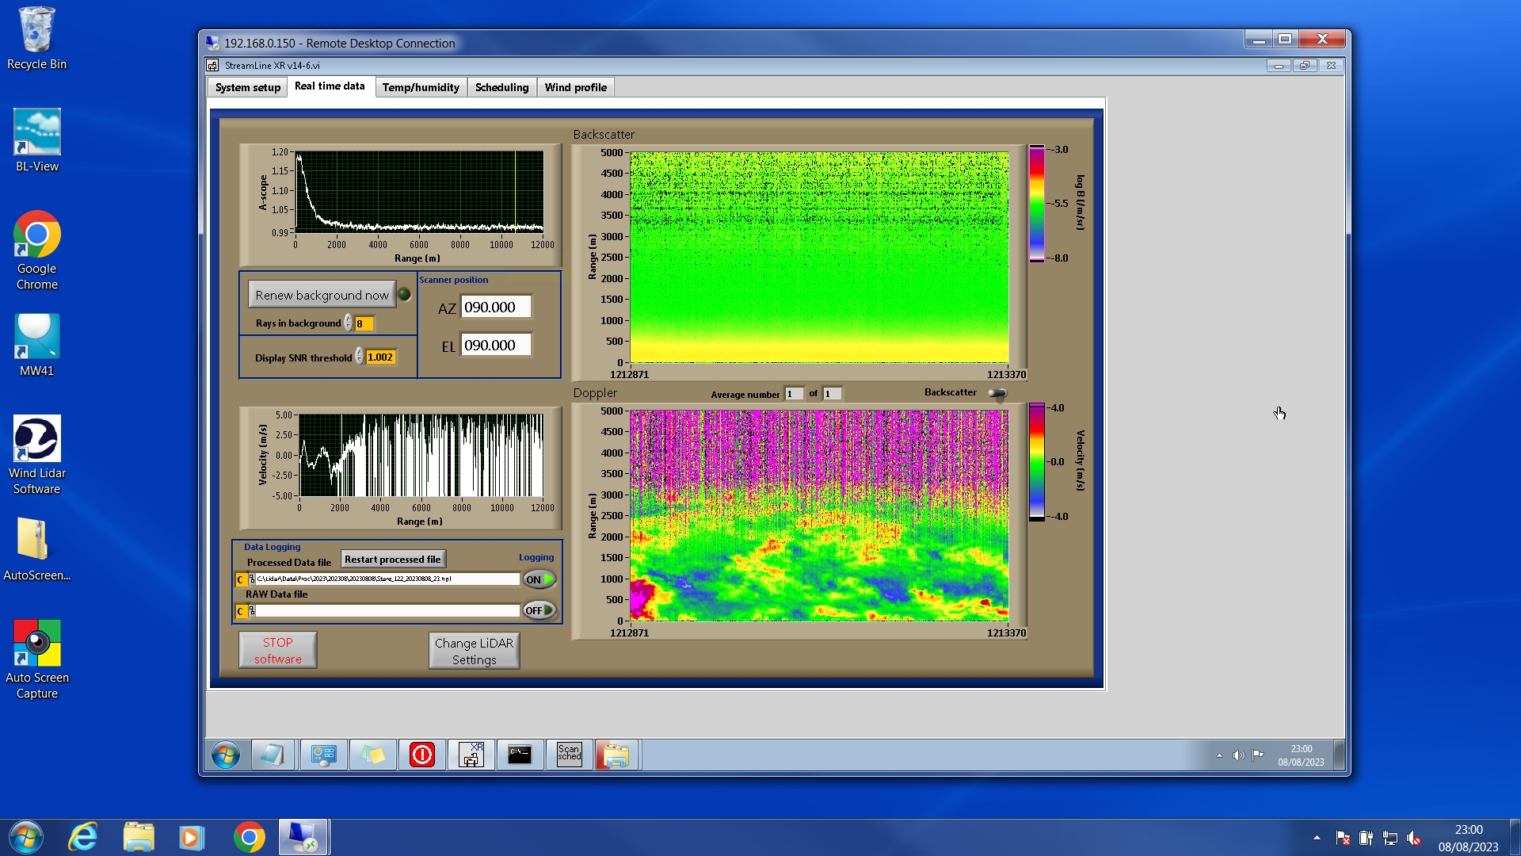Click the Rays in background stepper arrows

click(x=349, y=323)
